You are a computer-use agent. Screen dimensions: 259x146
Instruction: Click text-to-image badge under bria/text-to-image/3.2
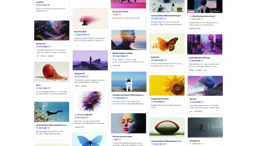[82, 117]
